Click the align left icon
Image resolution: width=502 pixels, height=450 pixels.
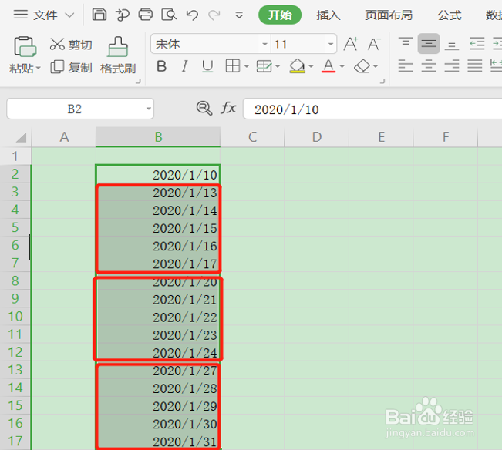[406, 66]
